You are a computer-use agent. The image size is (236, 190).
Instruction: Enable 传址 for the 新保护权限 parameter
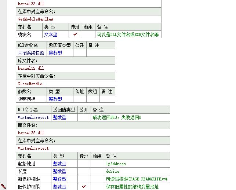84,179
